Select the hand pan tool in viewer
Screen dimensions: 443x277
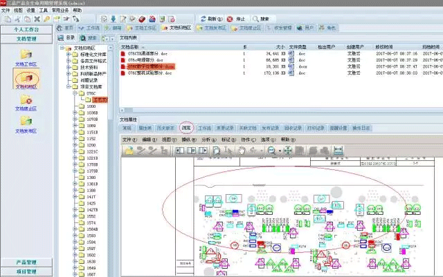242,150
